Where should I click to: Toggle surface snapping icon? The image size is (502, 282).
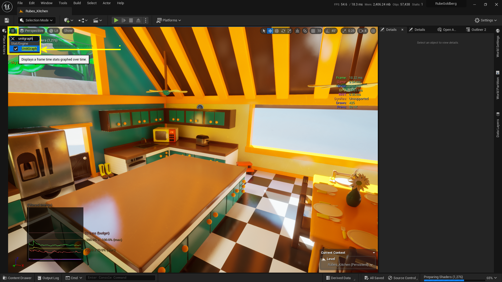[x=305, y=31]
